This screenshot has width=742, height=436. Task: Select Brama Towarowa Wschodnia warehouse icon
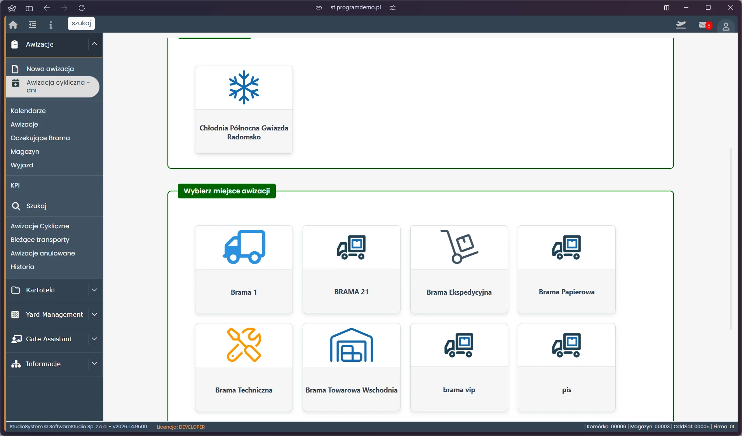pyautogui.click(x=352, y=345)
